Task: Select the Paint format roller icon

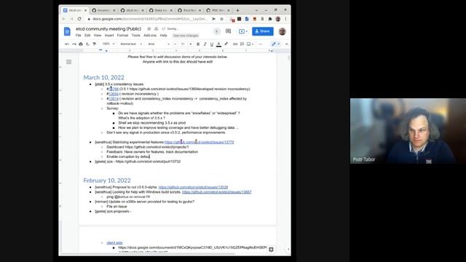Action: [95, 44]
